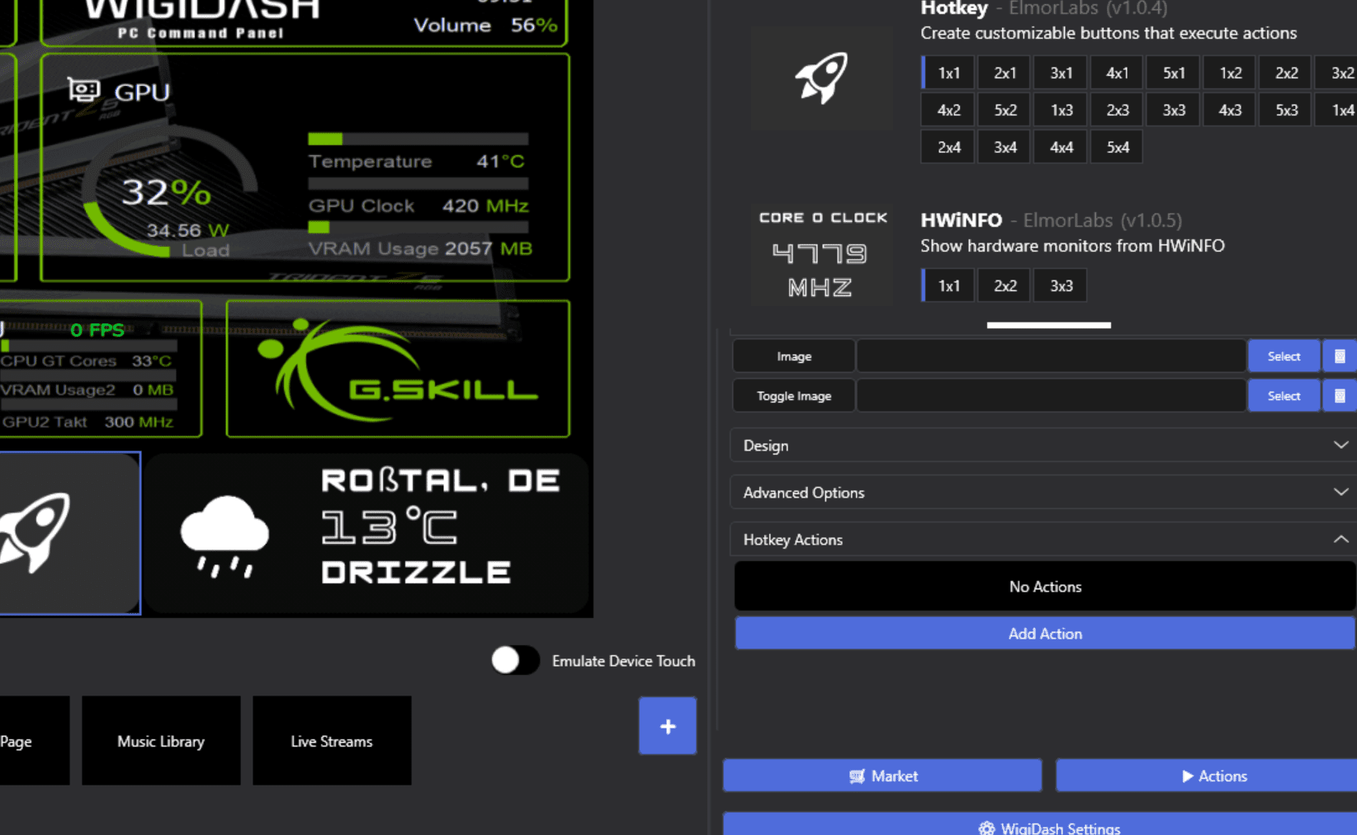Choose Hotkey widget size 2x2

[1286, 73]
